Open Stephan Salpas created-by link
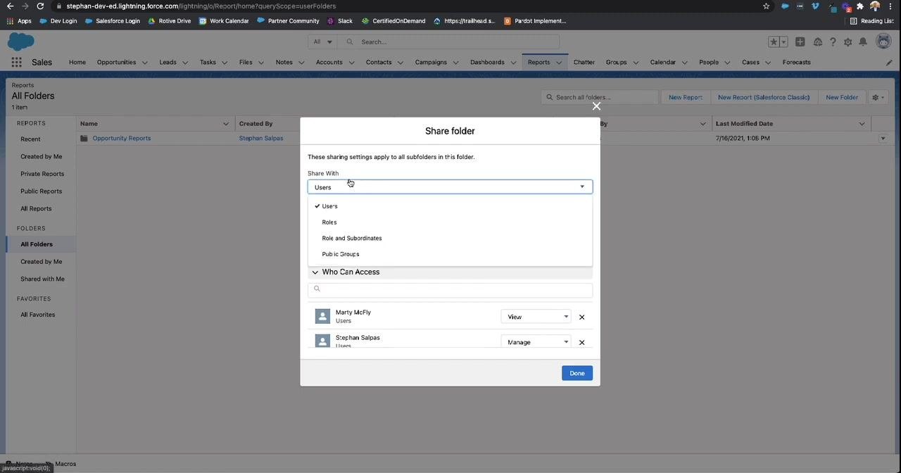 tap(261, 138)
